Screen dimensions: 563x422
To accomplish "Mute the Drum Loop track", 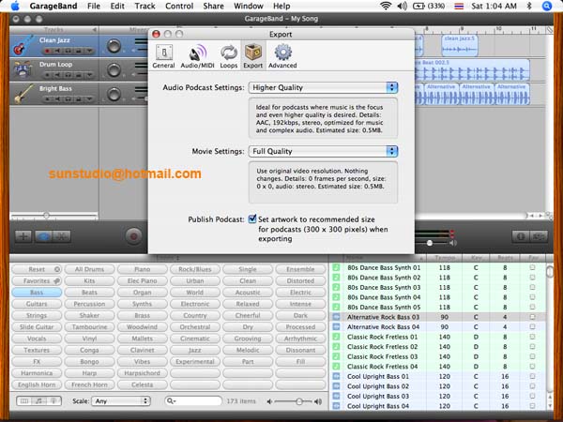I will click(x=57, y=75).
